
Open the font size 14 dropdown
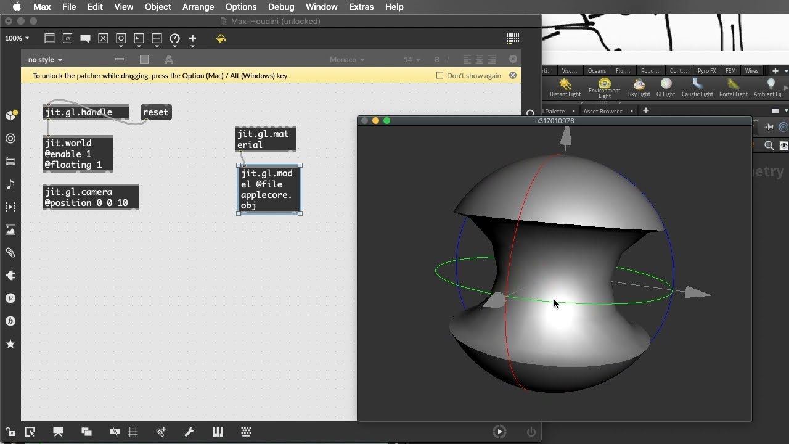[412, 60]
